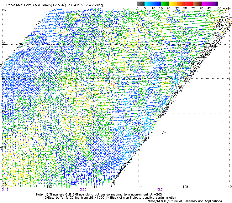Click the '10' legend scale label
This screenshot has width=232, height=203.
[x=153, y=8]
